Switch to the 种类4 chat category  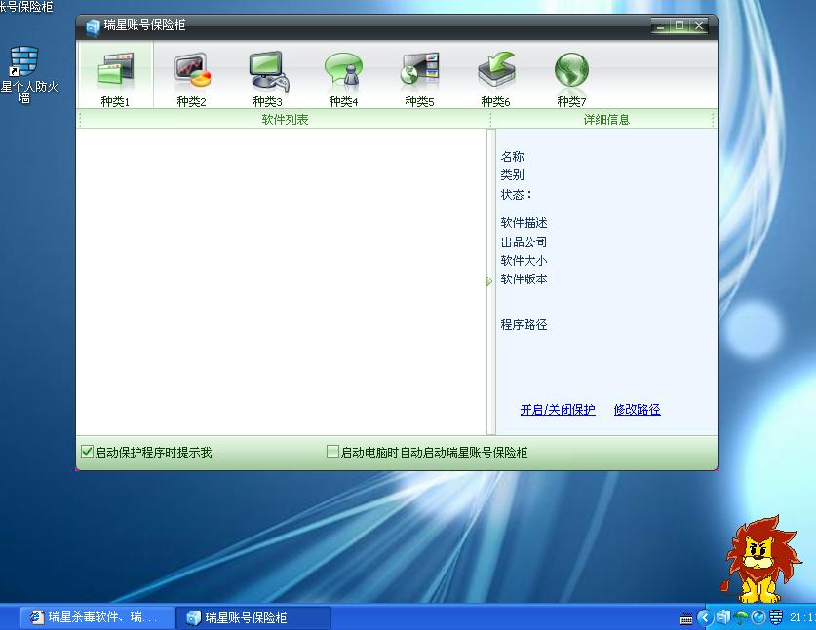click(343, 73)
